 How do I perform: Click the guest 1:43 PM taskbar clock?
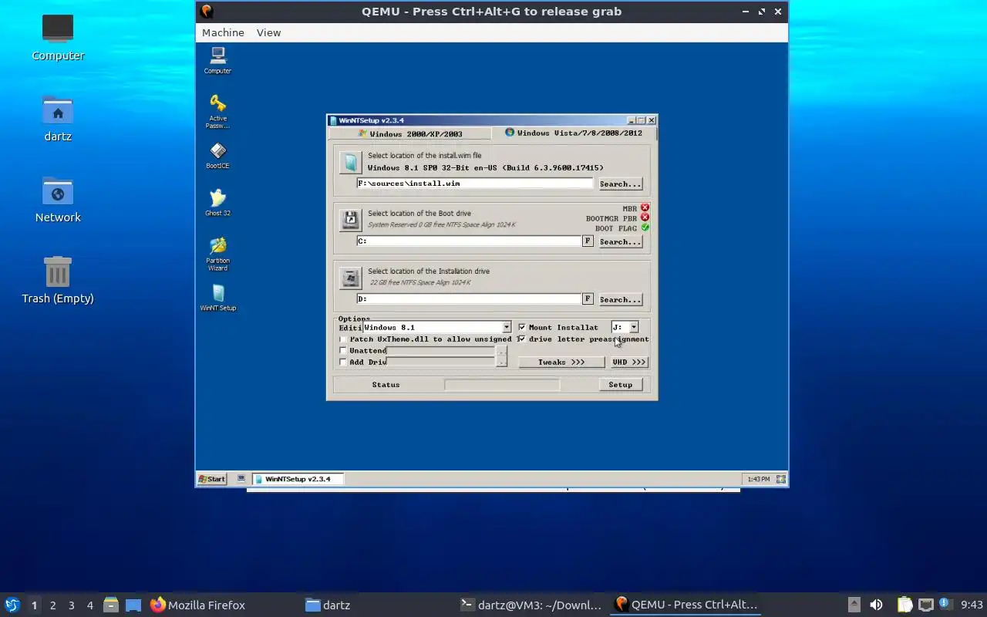(758, 479)
